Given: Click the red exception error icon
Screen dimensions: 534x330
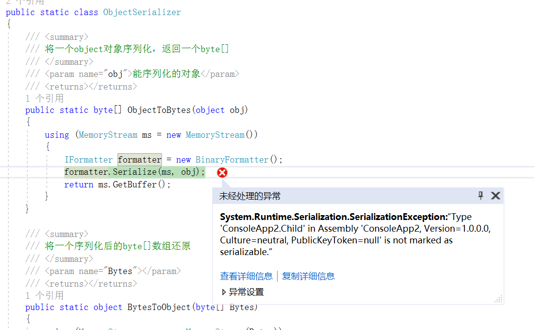Looking at the screenshot, I should pos(222,173).
